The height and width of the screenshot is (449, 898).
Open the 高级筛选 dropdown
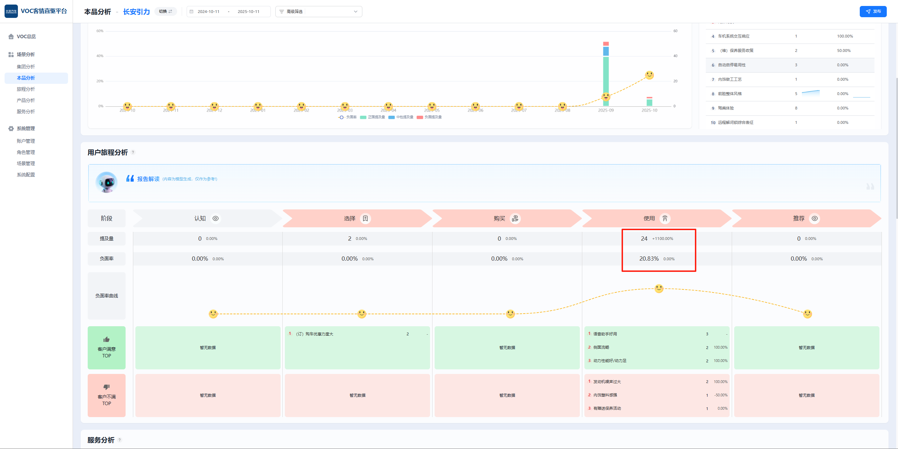319,12
